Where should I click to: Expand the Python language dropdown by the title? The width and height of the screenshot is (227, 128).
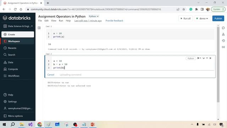[94, 16]
